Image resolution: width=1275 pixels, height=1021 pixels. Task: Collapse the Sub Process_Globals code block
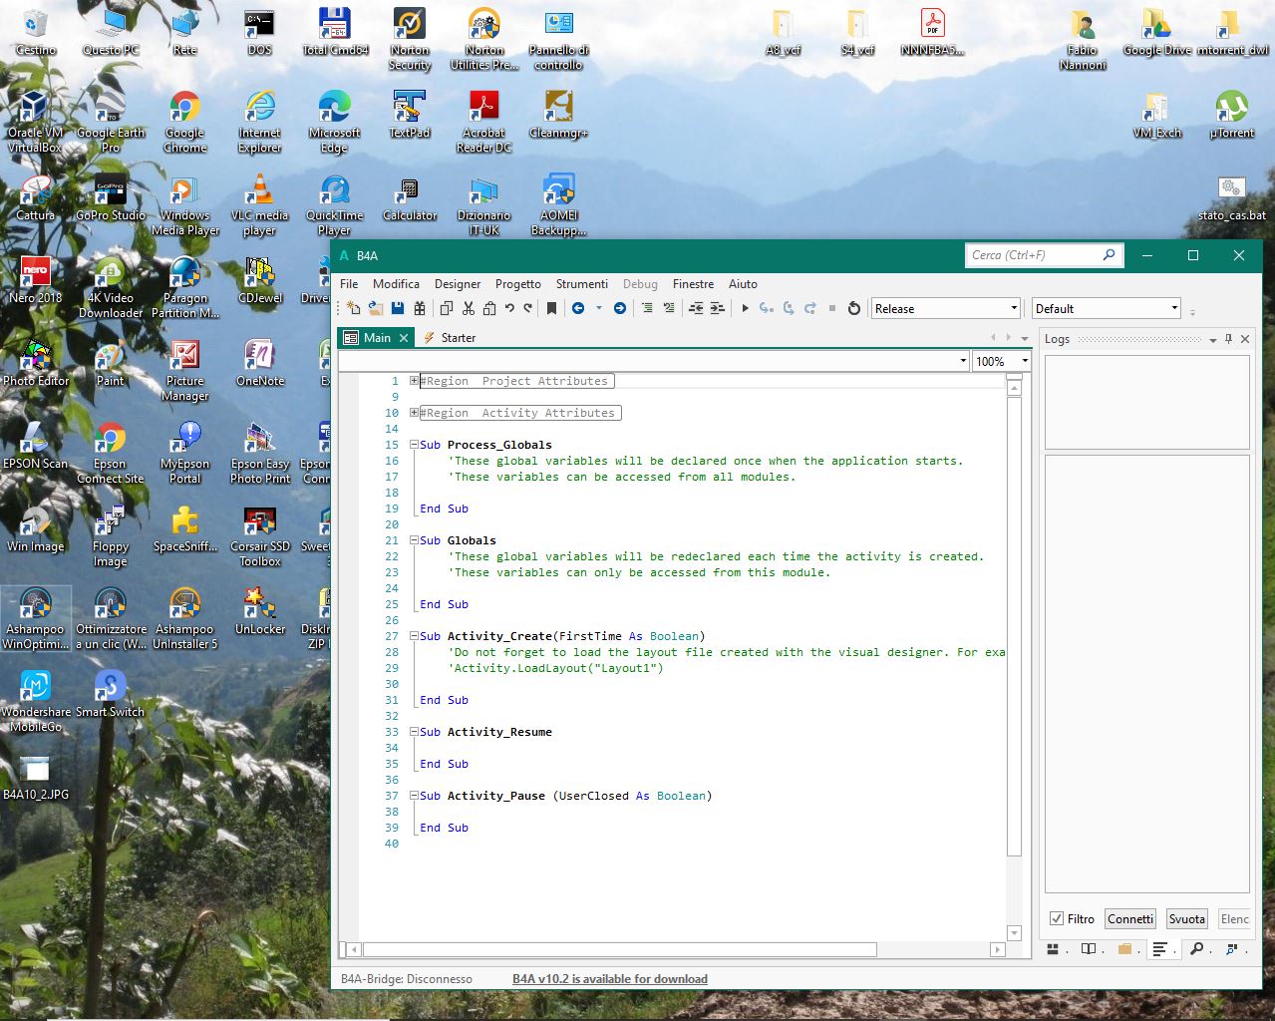(x=414, y=445)
